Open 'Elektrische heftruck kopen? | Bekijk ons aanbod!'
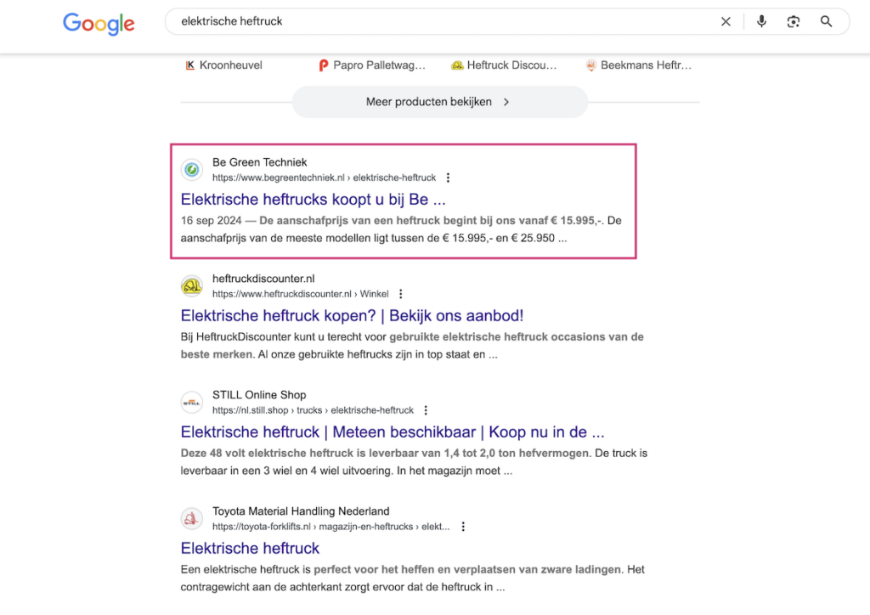 pos(352,316)
